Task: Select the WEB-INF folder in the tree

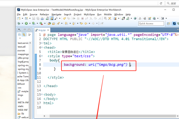Action: point(22,110)
